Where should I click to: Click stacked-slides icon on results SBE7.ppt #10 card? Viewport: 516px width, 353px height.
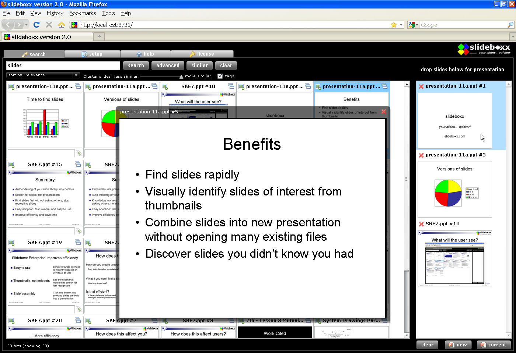[x=231, y=86]
